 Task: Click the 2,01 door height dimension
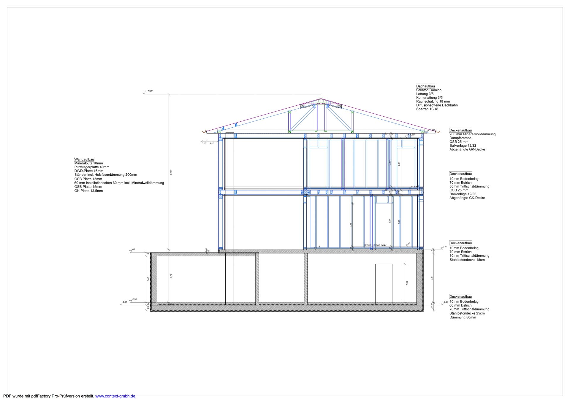pos(407,283)
